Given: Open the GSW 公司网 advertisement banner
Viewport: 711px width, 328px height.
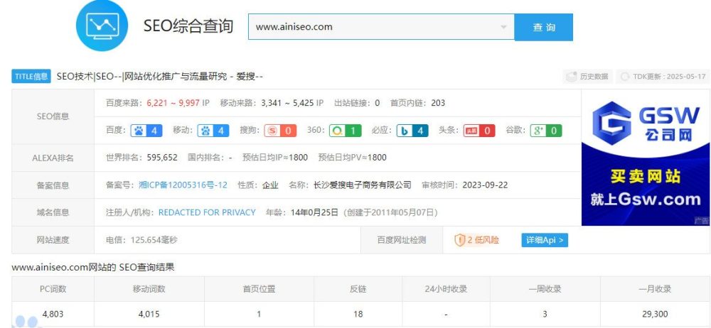Looking at the screenshot, I should click(646, 157).
